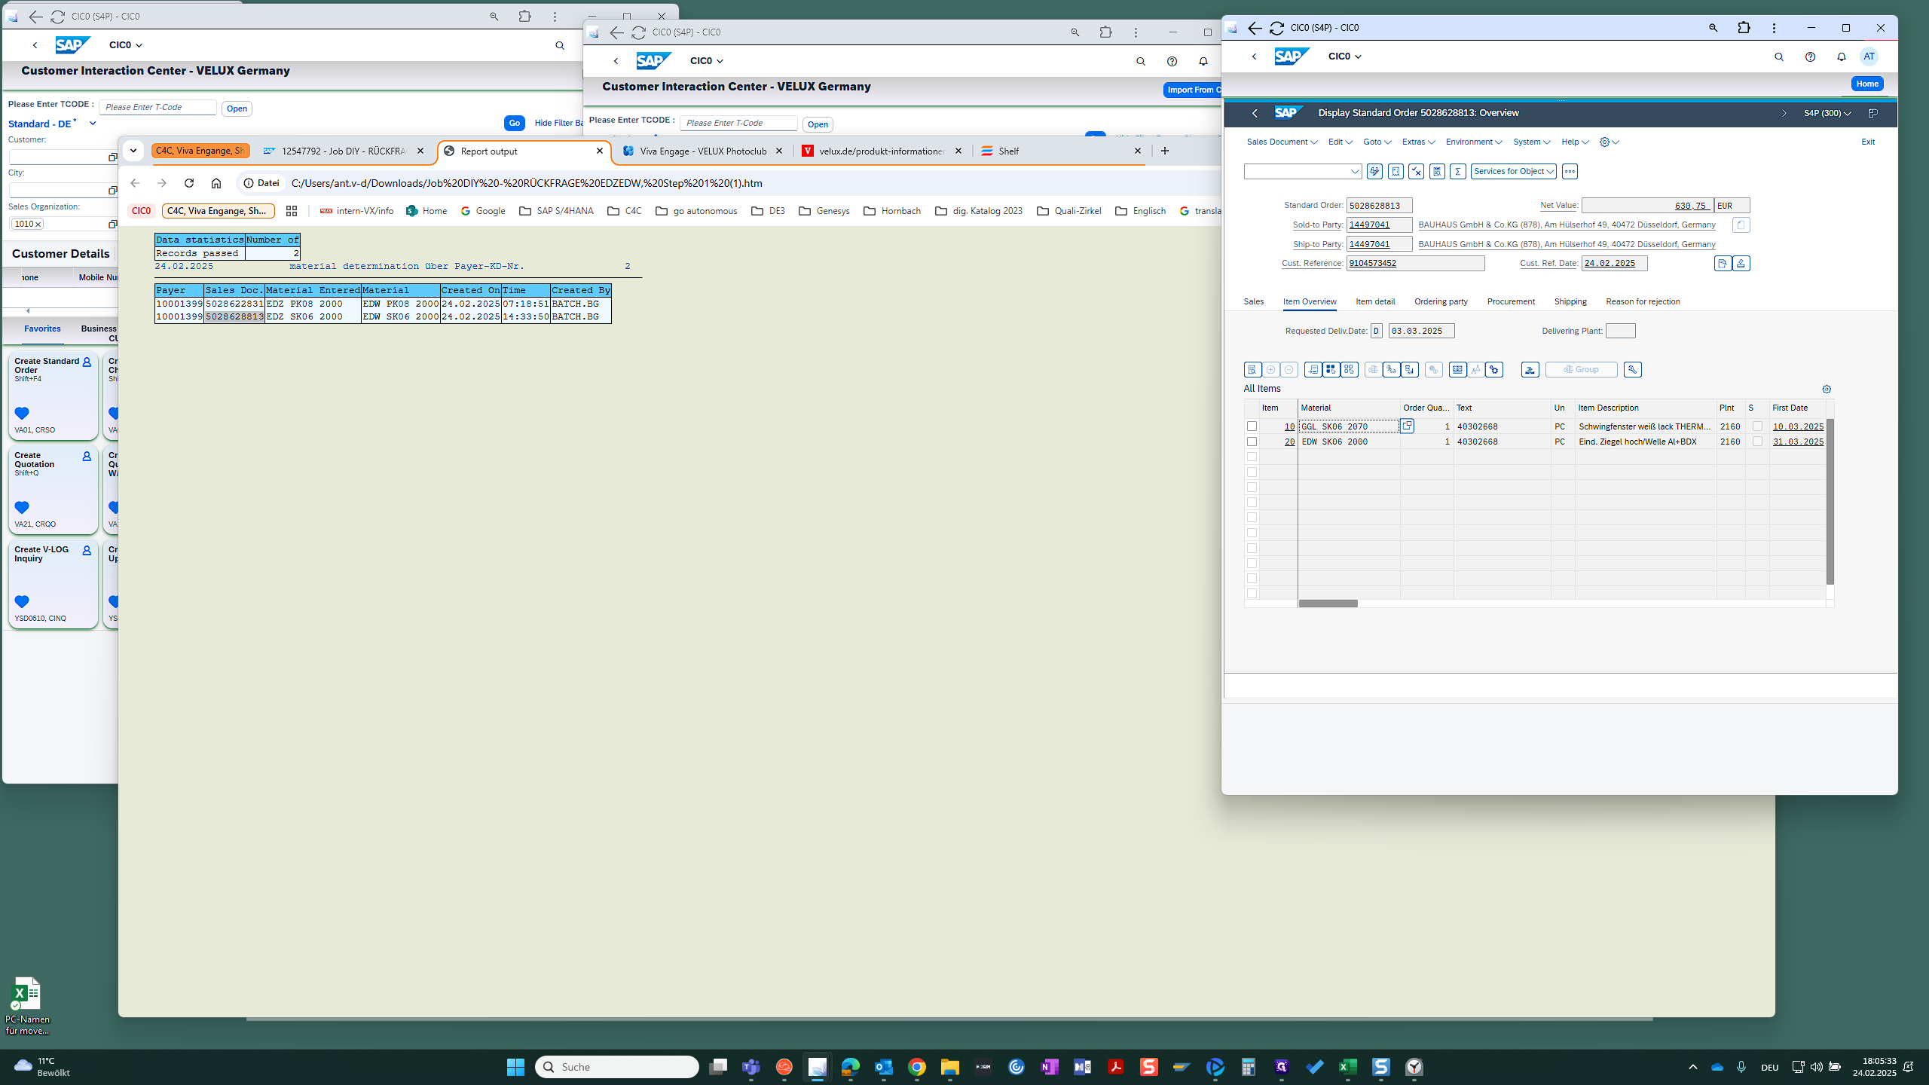Screen dimensions: 1929x1085
Task: Click the check-and-cross icon in order toolbar
Action: tap(1416, 172)
